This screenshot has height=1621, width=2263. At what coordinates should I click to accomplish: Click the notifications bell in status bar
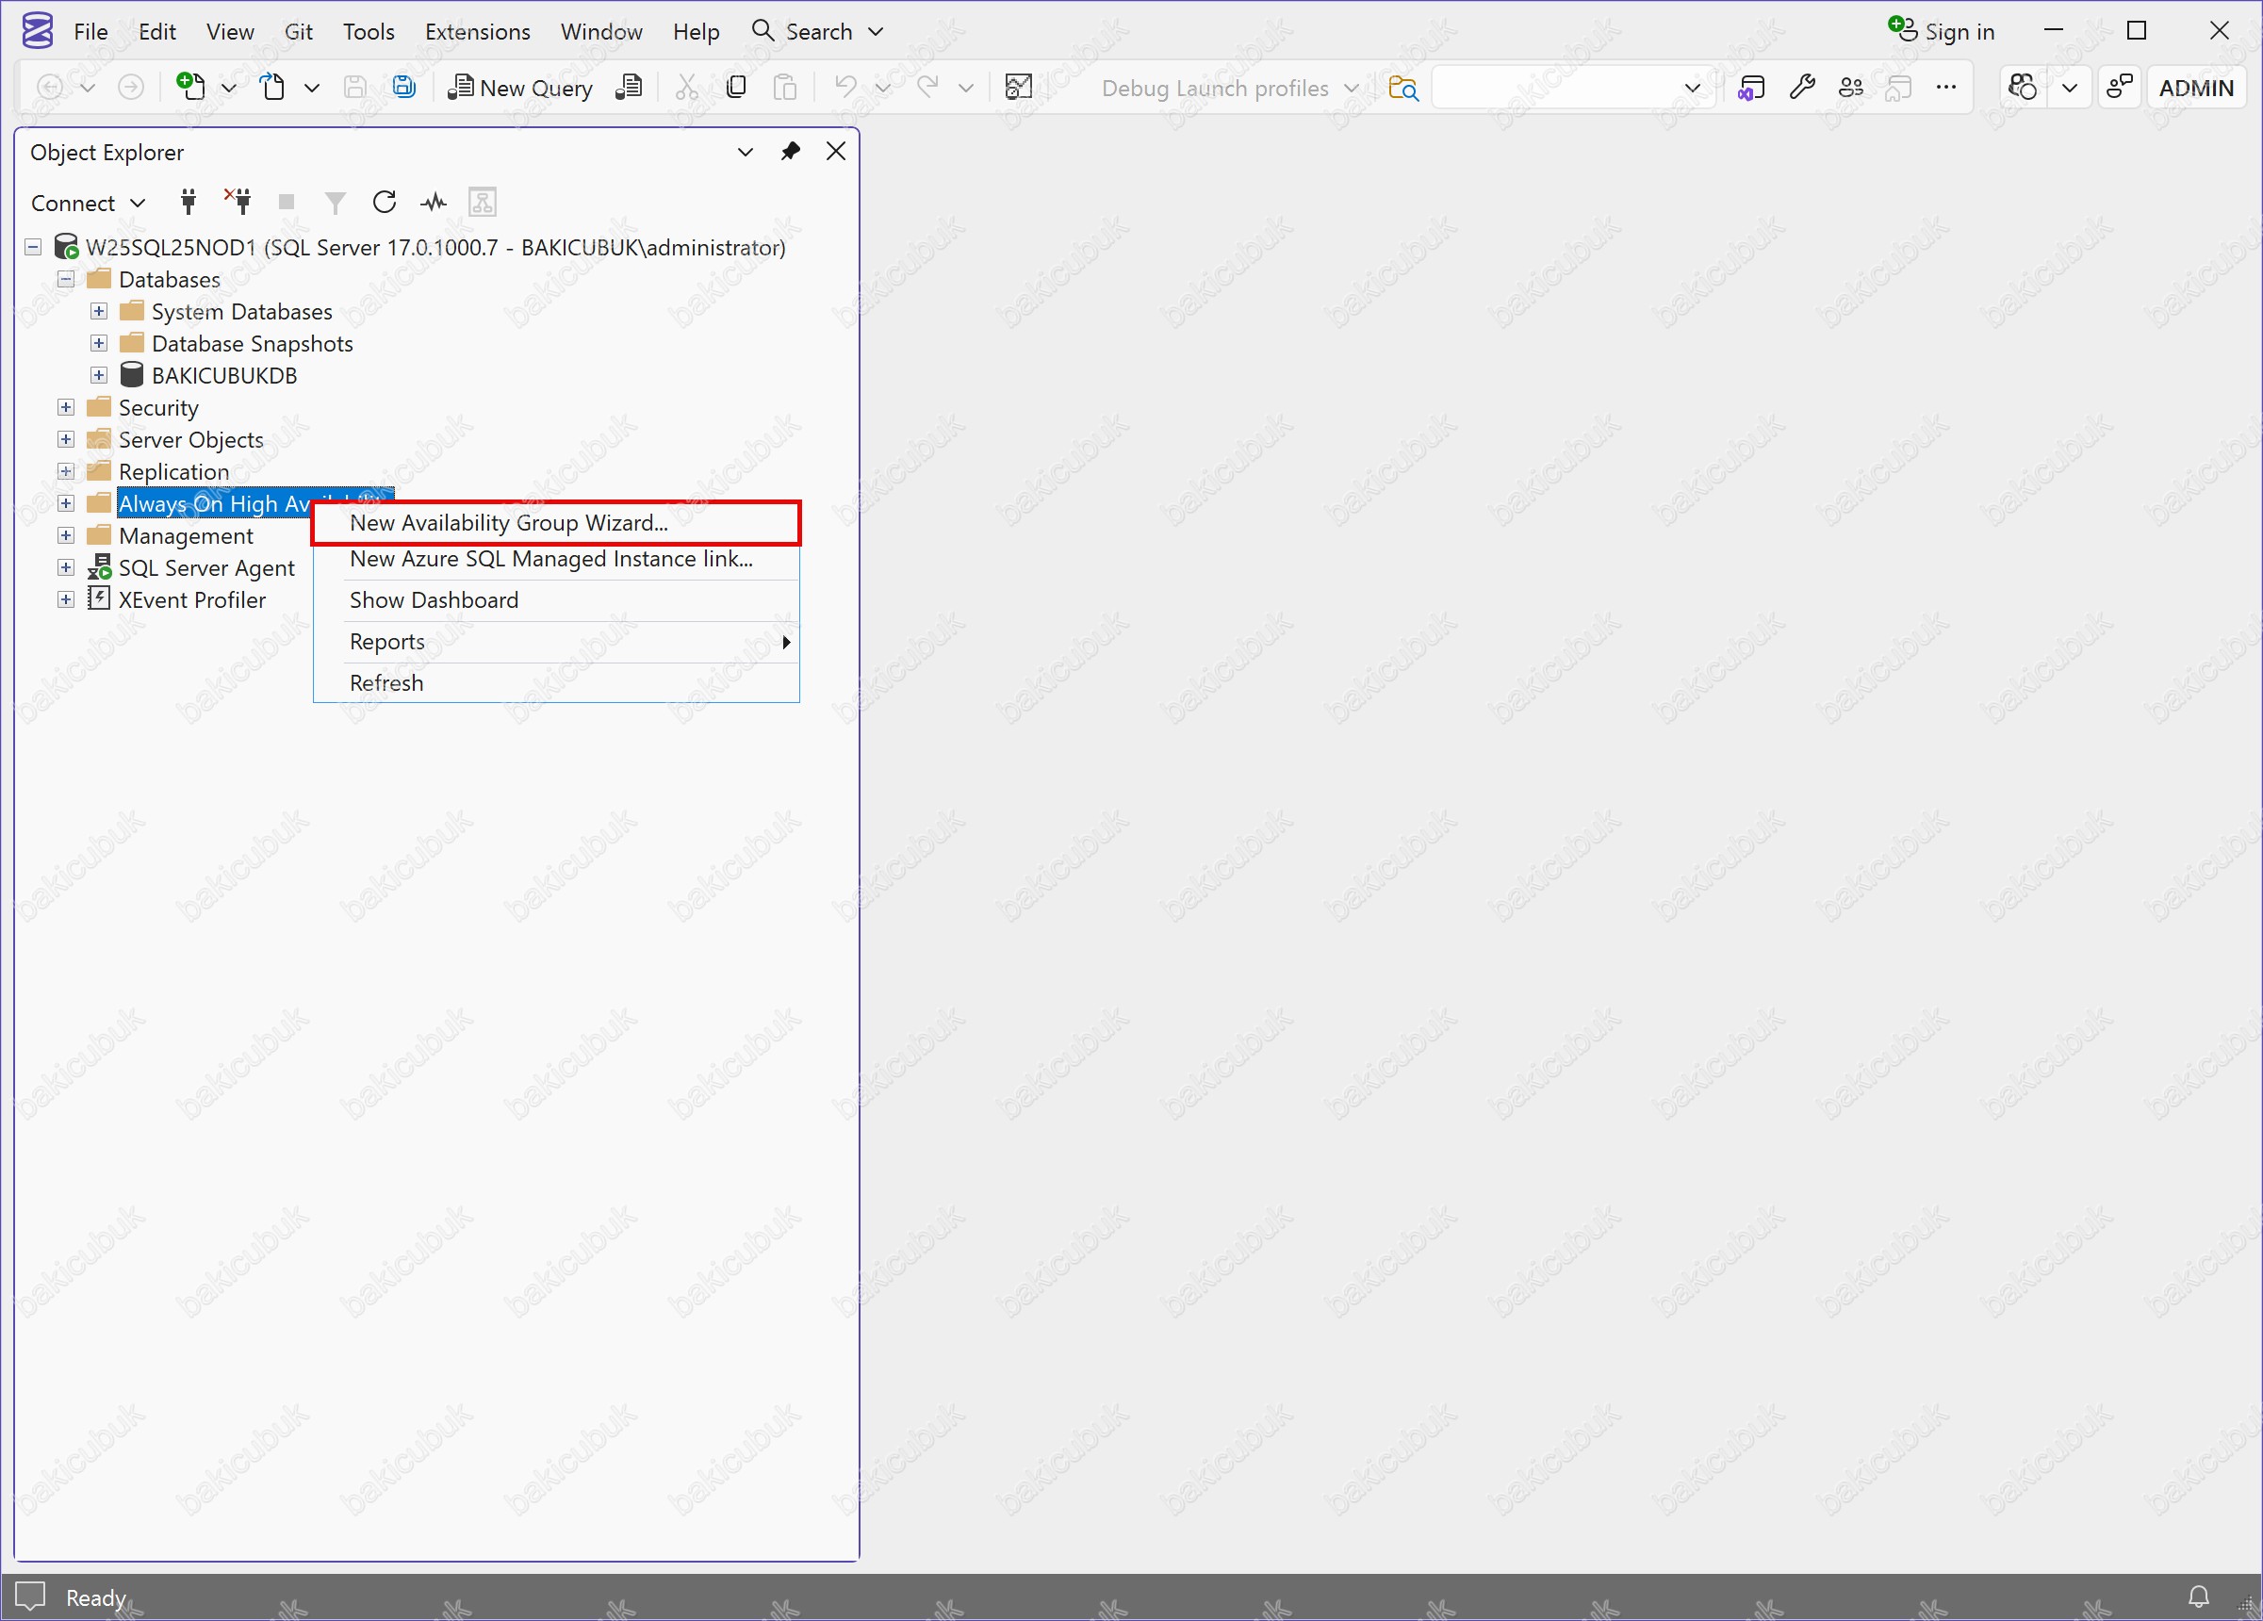(2198, 1597)
